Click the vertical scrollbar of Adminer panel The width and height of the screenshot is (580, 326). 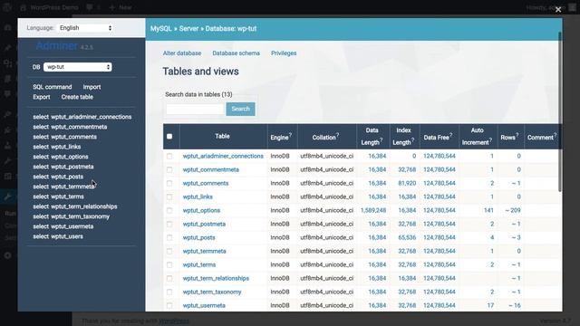[560, 111]
